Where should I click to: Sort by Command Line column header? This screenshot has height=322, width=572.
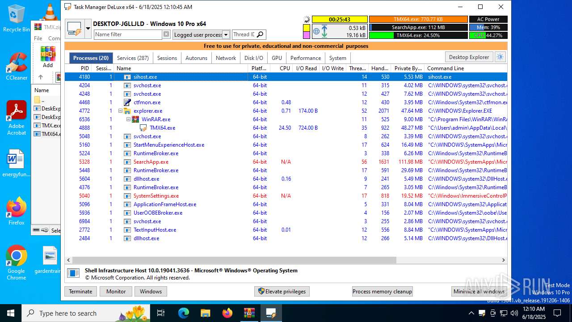tap(466, 68)
